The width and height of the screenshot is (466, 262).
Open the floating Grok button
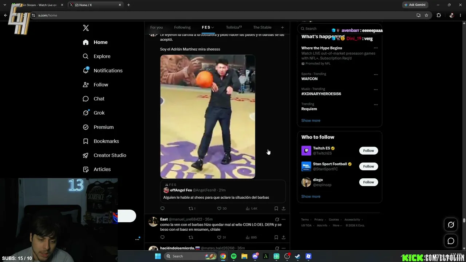pyautogui.click(x=451, y=225)
